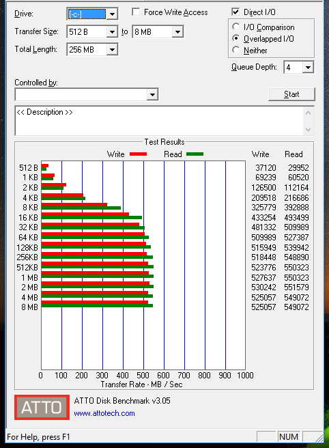
Task: Open the Drive dropdown arrow
Action: 112,14
